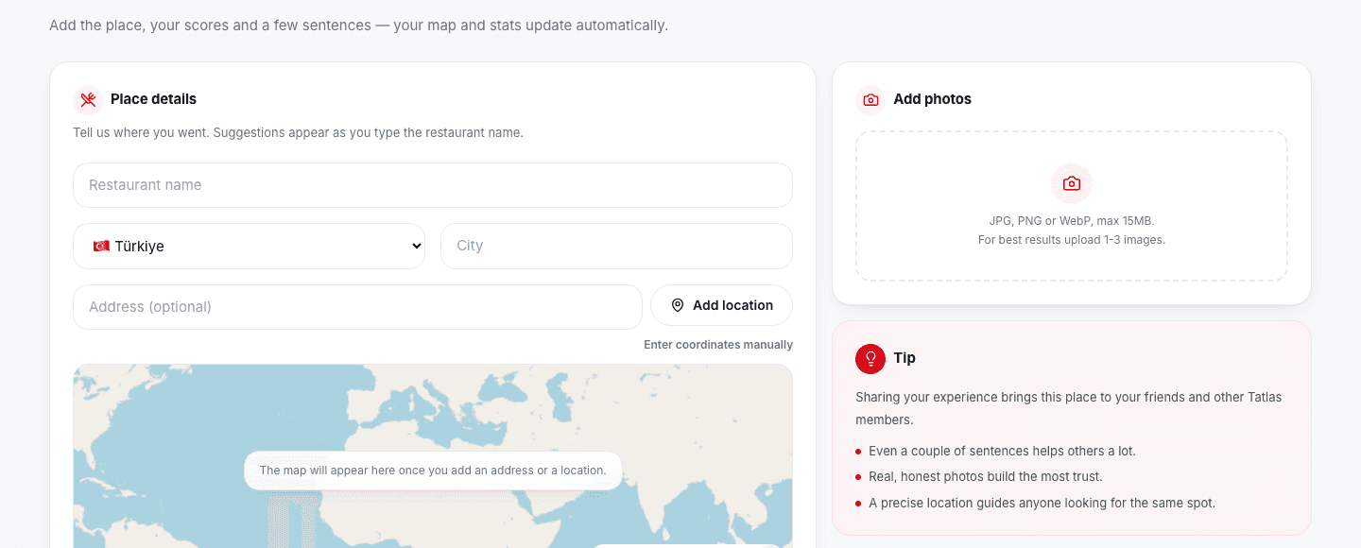Screen dimensions: 1361x548
Task: Click the world map preview
Action: click(433, 456)
